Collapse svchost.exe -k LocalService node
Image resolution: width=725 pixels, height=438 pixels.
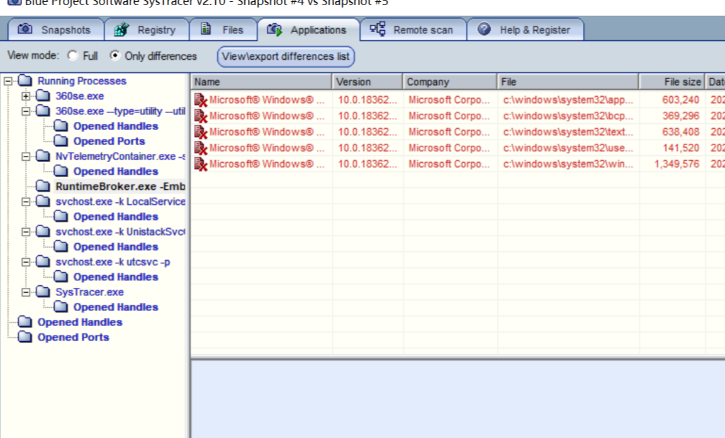[x=26, y=202]
